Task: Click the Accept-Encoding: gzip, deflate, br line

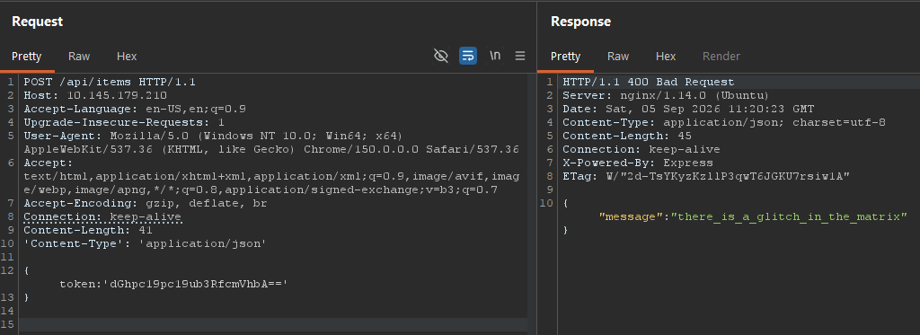Action: pyautogui.click(x=146, y=203)
